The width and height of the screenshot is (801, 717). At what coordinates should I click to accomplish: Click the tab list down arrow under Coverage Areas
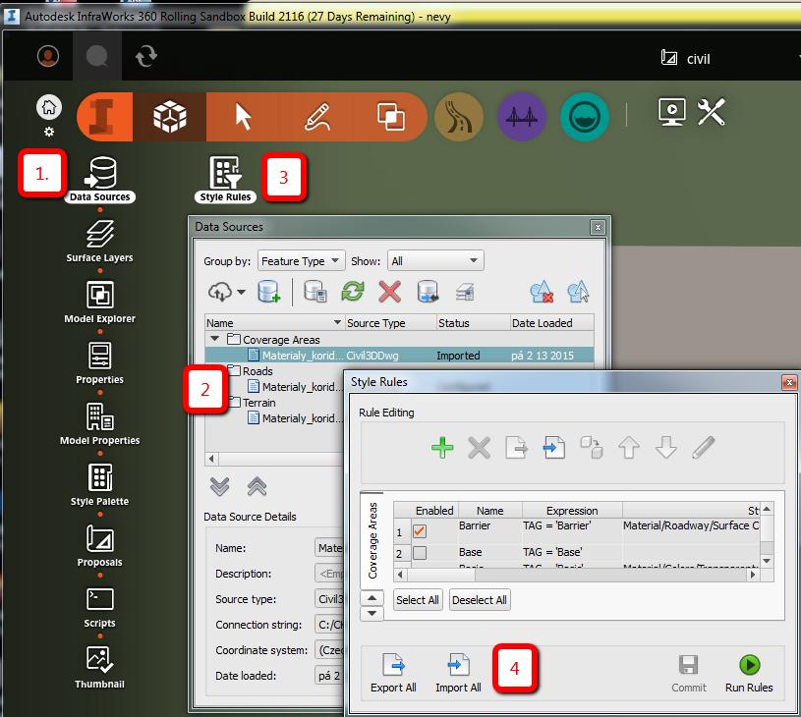coord(372,613)
